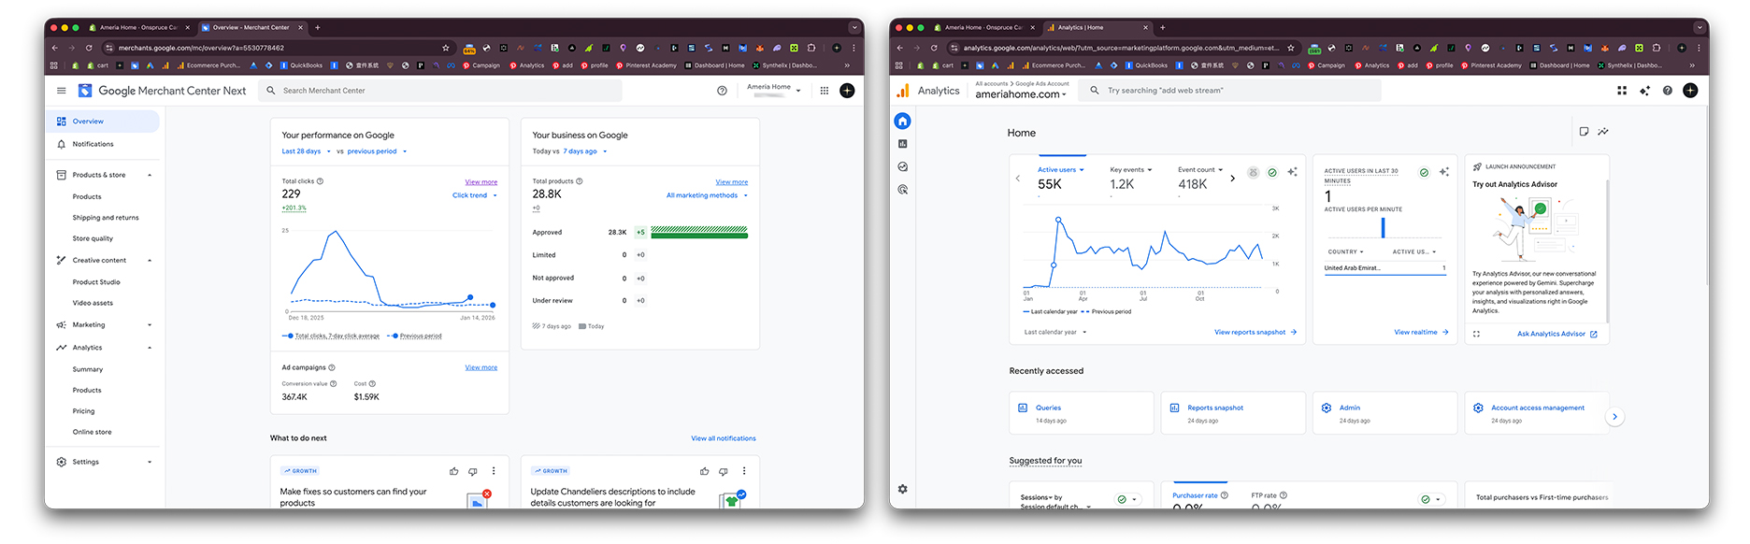1750x544 pixels.
Task: Click the Analytics Advisor sparkle in the header
Action: tap(1644, 91)
